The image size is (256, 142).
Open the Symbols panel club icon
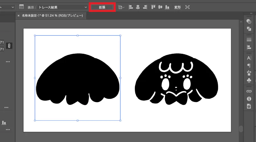pos(249,80)
